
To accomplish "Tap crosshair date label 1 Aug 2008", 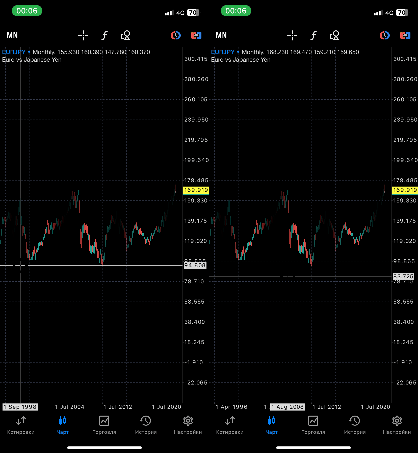I will point(288,407).
